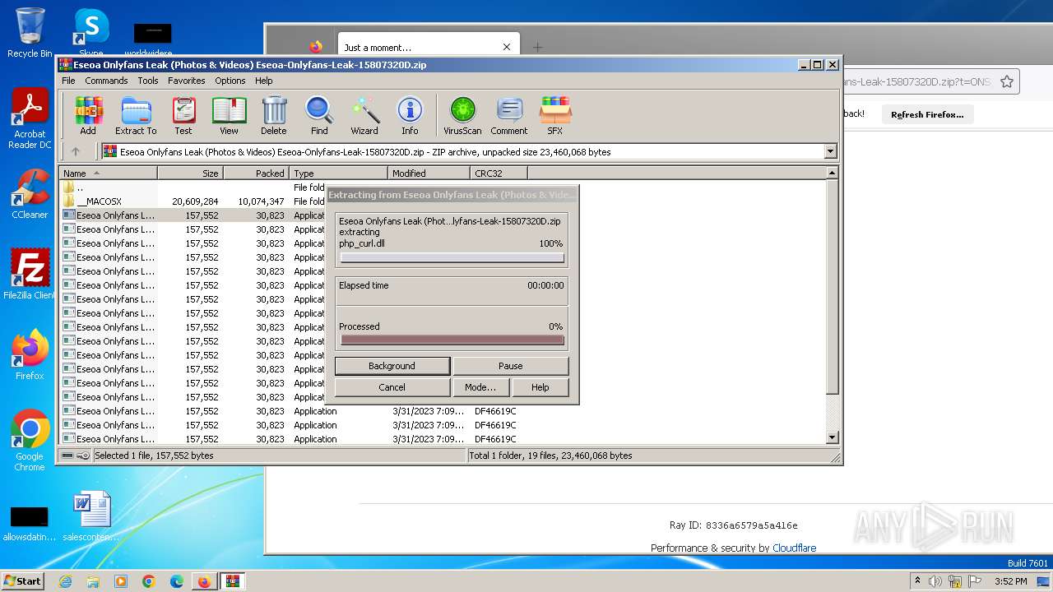Image resolution: width=1053 pixels, height=592 pixels.
Task: Open the address bar path dropdown
Action: [830, 151]
